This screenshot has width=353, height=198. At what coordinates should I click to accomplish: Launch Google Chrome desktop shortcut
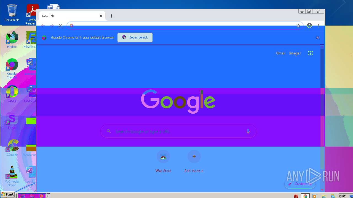pyautogui.click(x=12, y=68)
